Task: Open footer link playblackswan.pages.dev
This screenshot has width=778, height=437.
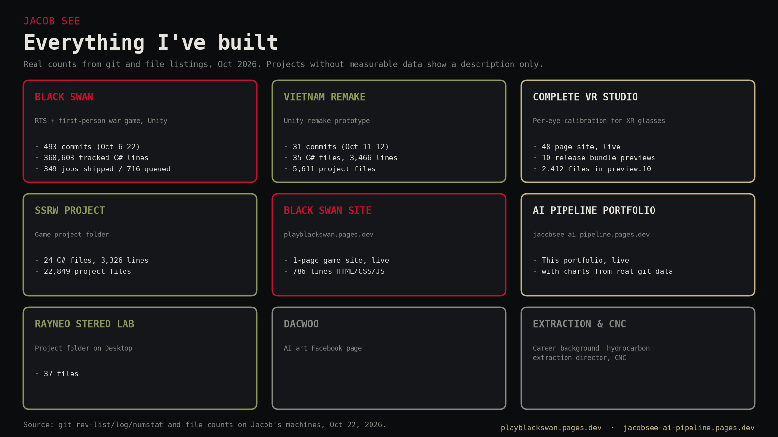Action: click(x=551, y=428)
